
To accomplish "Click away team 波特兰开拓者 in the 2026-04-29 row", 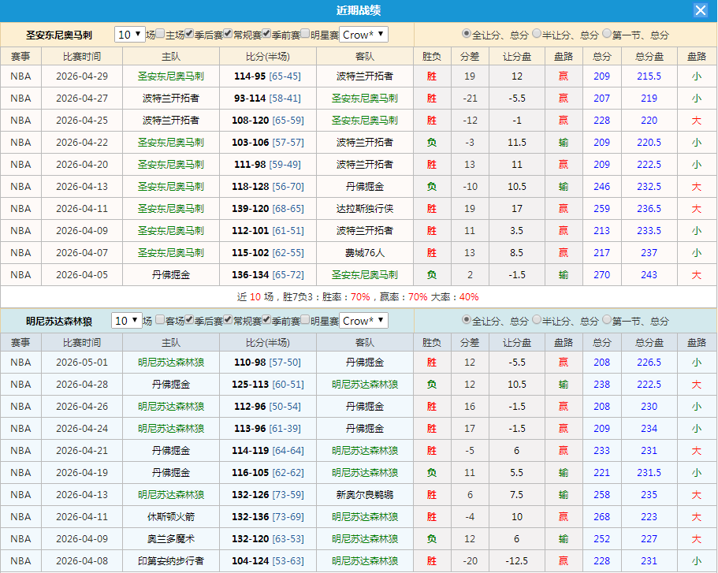I will point(364,76).
